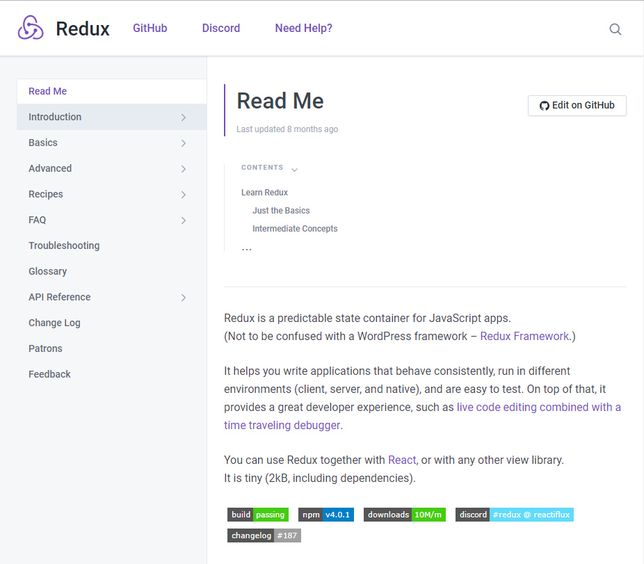Collapse the Contents list chevron

tap(294, 169)
